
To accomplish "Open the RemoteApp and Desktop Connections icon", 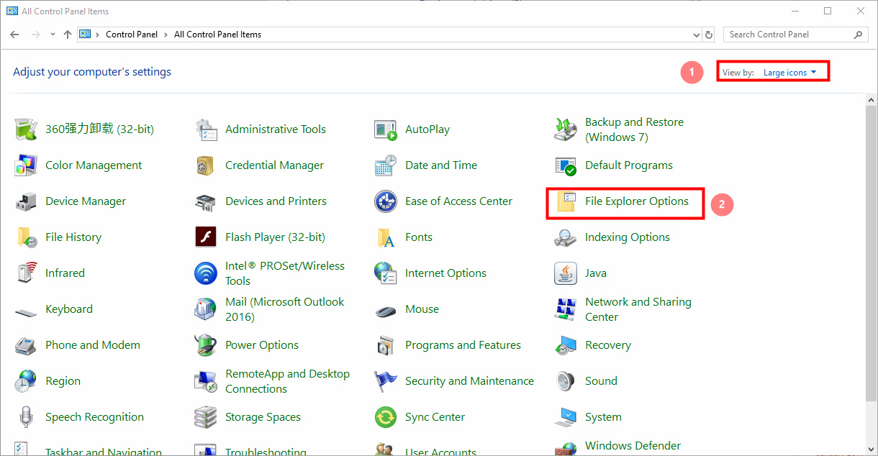I will [206, 381].
